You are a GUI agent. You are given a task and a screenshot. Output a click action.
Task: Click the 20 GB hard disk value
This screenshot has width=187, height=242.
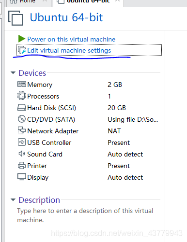[x=117, y=108]
